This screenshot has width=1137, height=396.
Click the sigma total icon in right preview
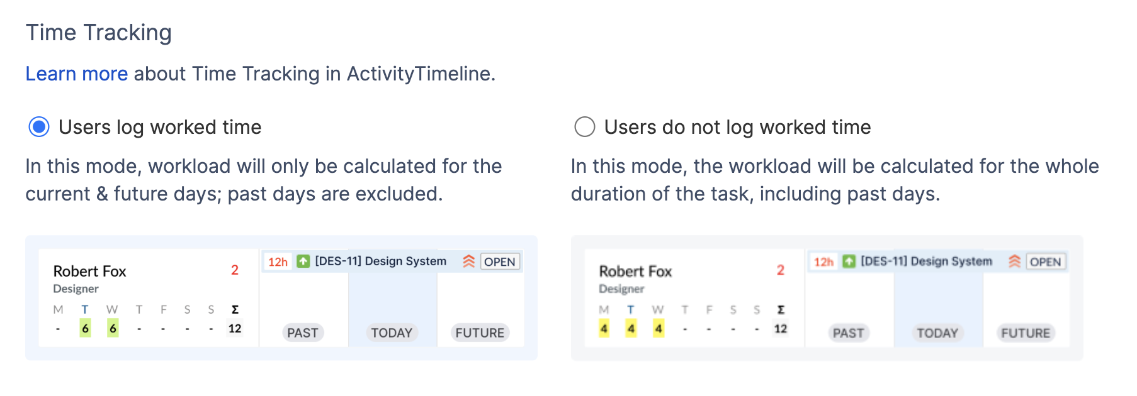click(x=781, y=309)
